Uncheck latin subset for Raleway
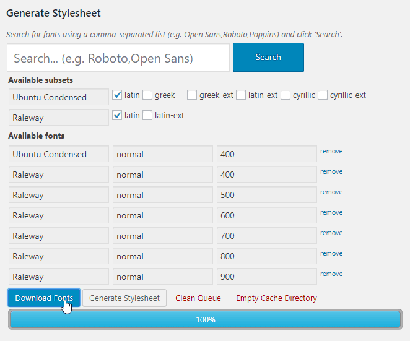The width and height of the screenshot is (410, 341). [117, 116]
